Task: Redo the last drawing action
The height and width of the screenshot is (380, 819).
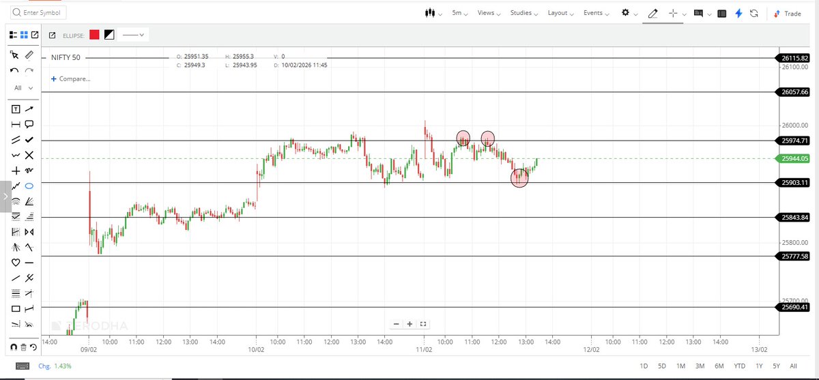Action: click(x=29, y=70)
